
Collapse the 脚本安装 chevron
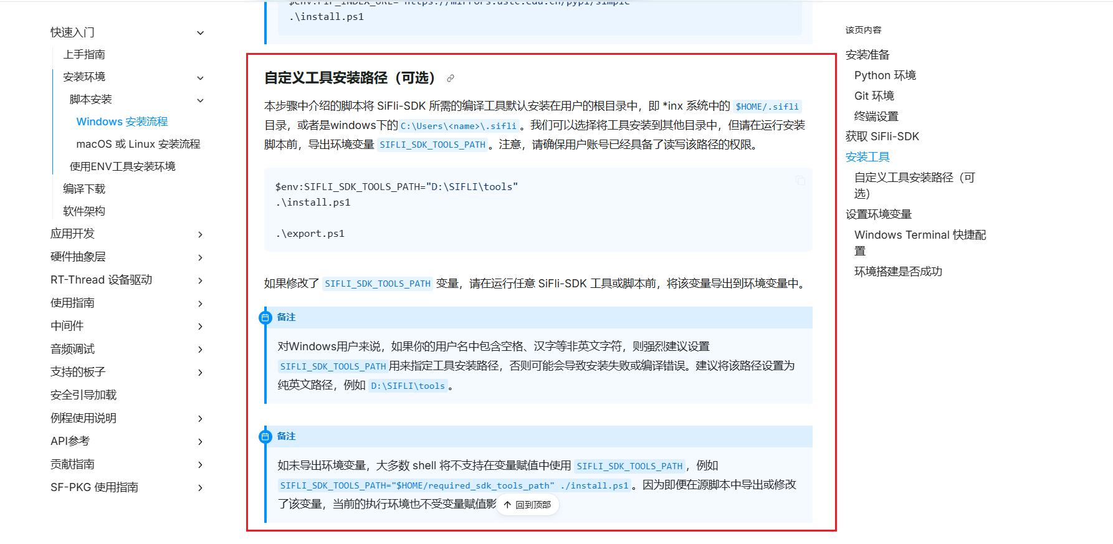(200, 100)
